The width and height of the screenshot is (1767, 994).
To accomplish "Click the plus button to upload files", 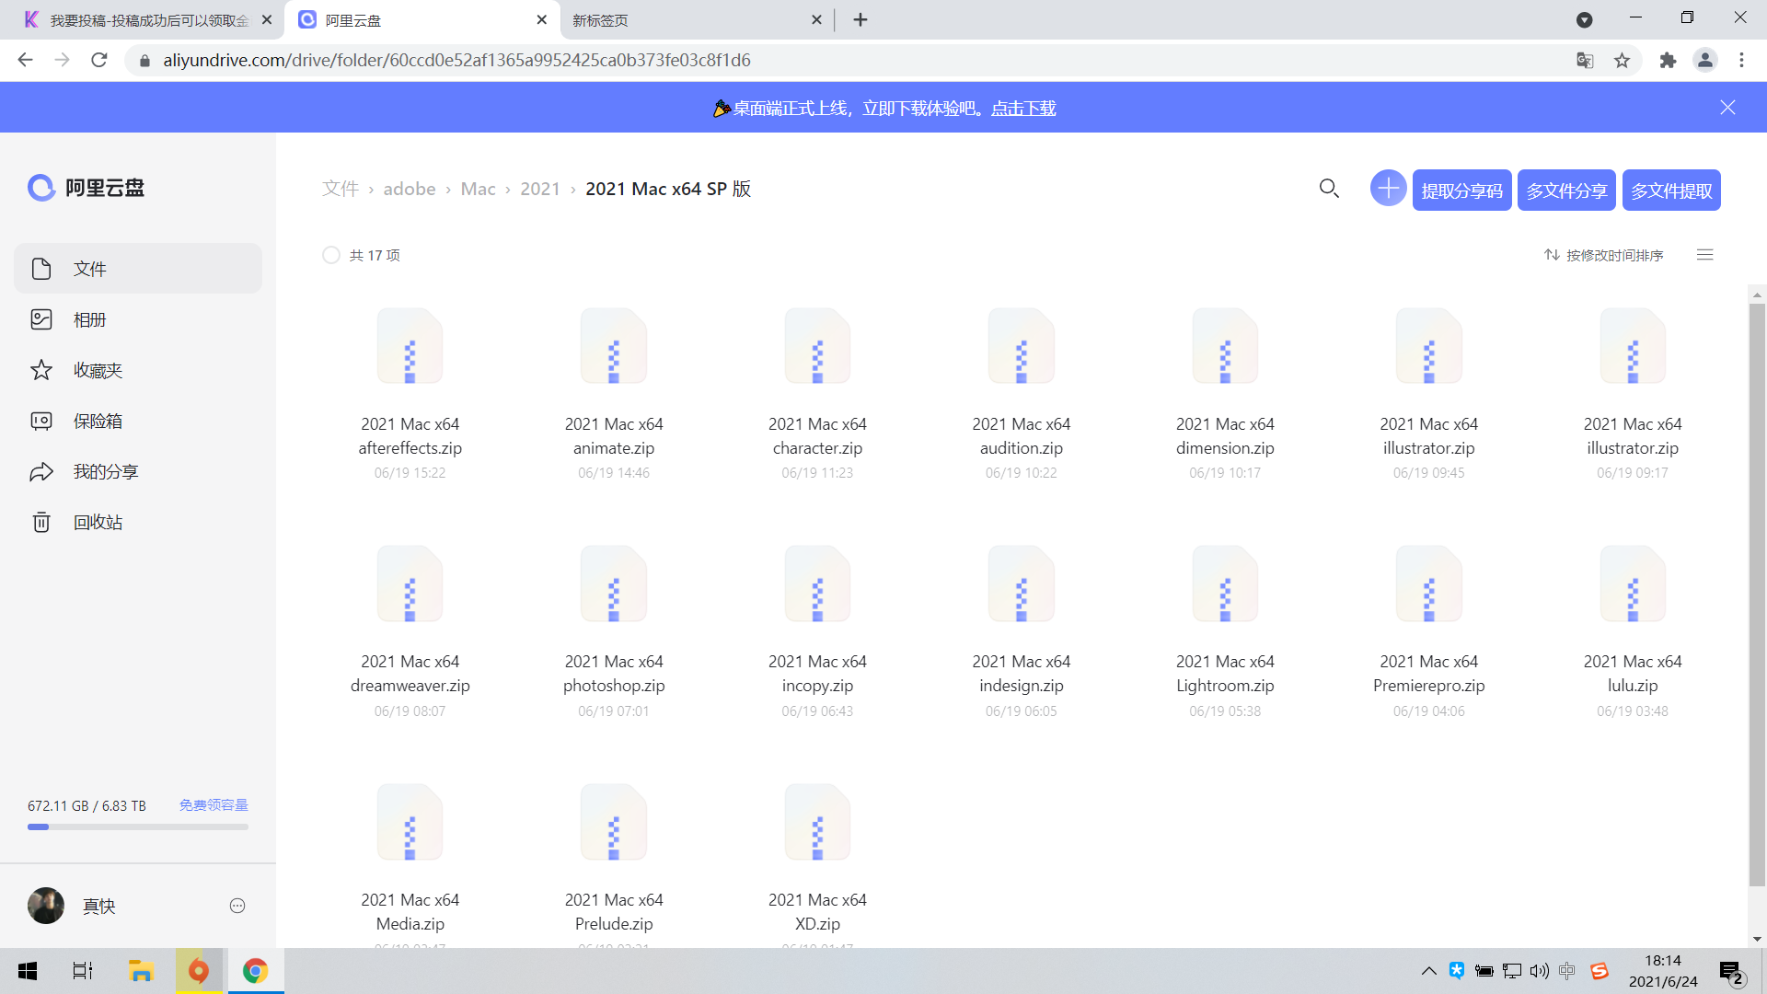I will point(1388,188).
